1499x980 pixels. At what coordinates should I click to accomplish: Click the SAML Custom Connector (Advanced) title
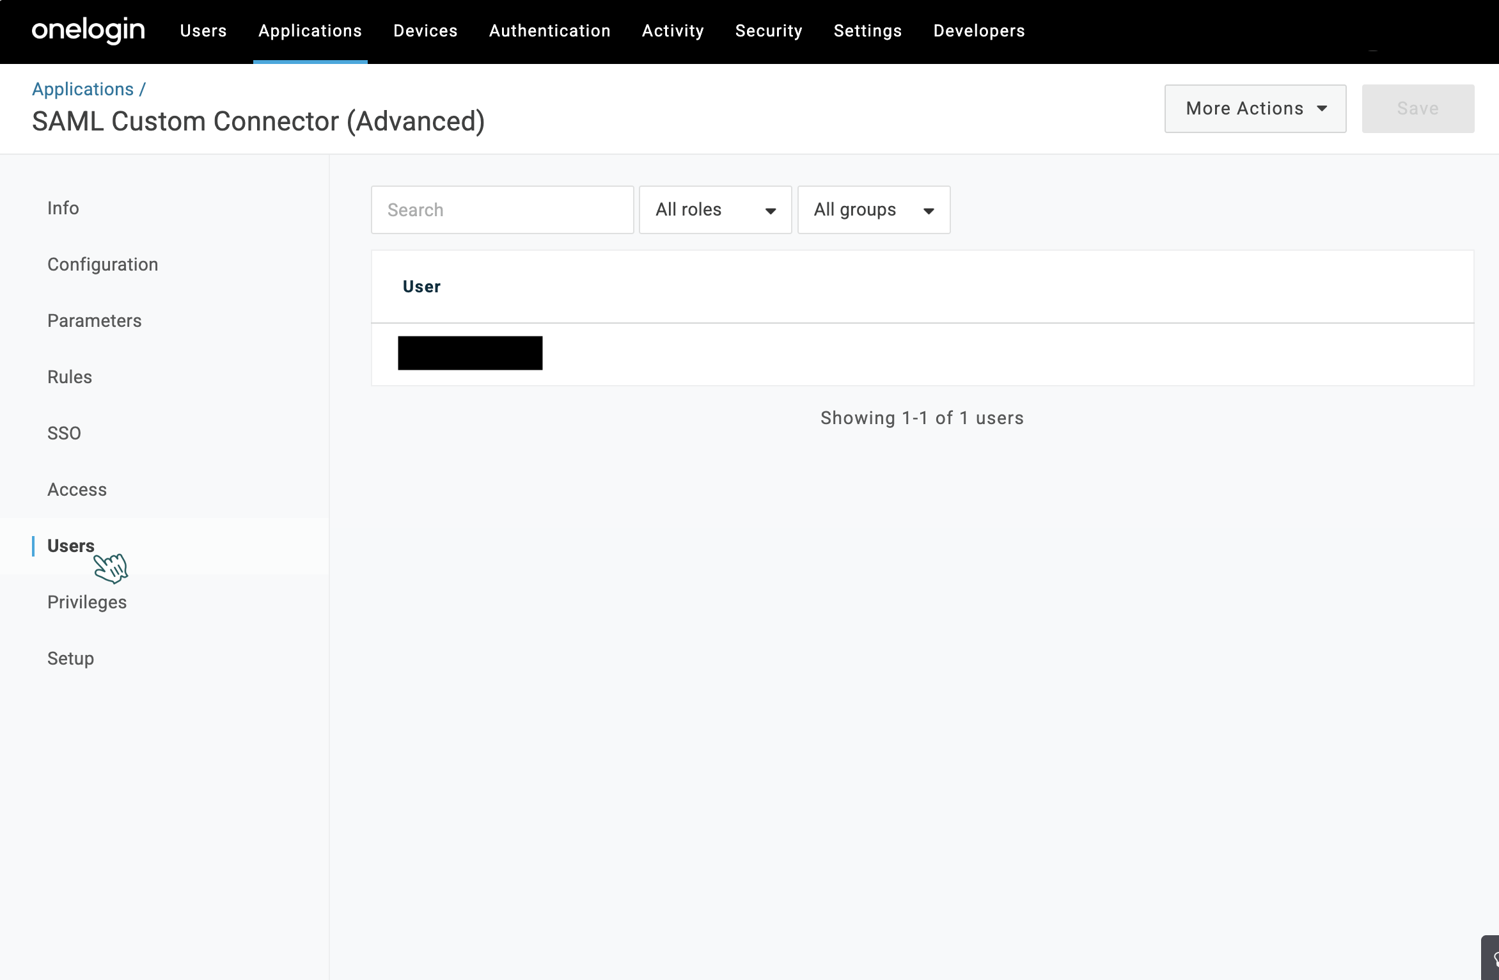pyautogui.click(x=258, y=122)
